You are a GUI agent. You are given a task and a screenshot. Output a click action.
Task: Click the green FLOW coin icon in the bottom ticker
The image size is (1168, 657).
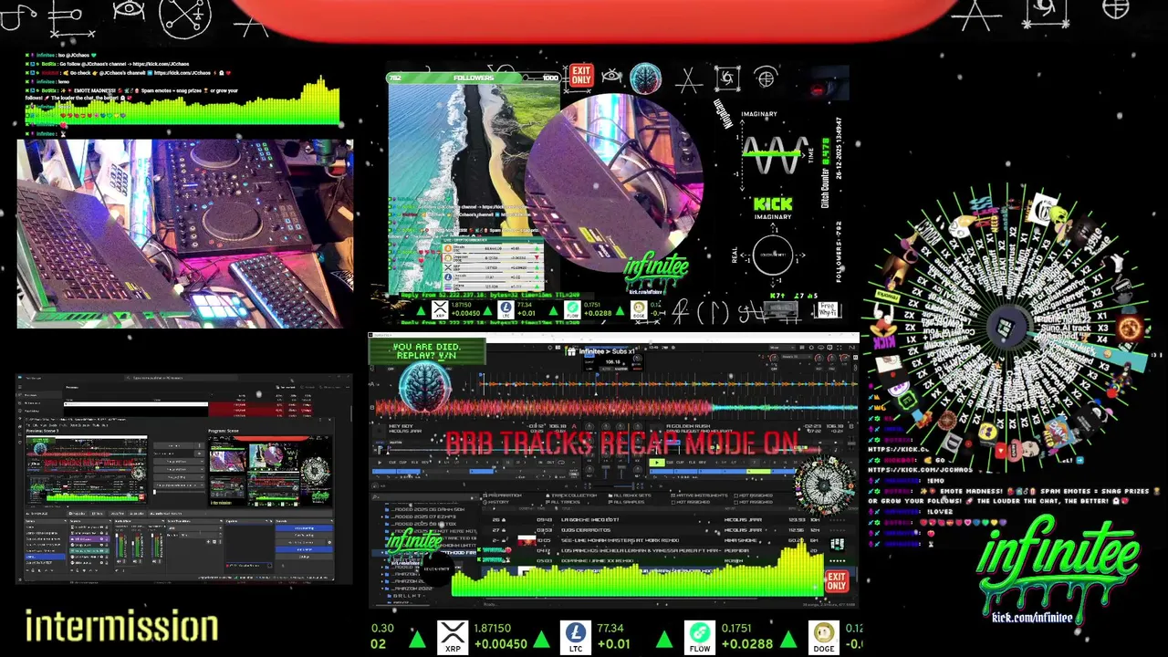coord(700,636)
